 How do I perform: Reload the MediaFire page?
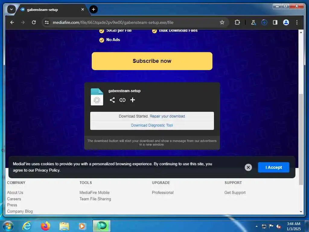34,22
